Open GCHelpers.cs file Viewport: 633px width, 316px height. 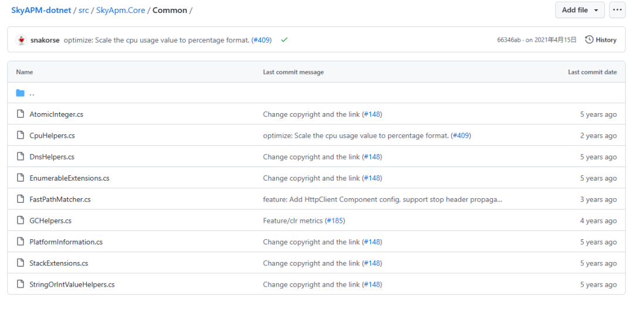tap(50, 221)
